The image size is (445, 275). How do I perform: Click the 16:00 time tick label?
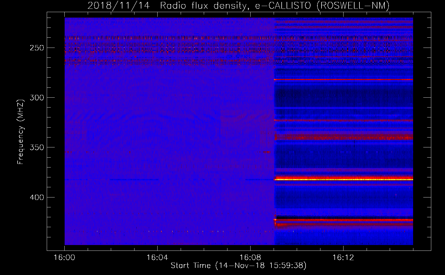click(x=64, y=257)
